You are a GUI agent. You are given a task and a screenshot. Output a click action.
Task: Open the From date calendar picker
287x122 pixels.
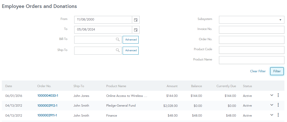pyautogui.click(x=136, y=20)
